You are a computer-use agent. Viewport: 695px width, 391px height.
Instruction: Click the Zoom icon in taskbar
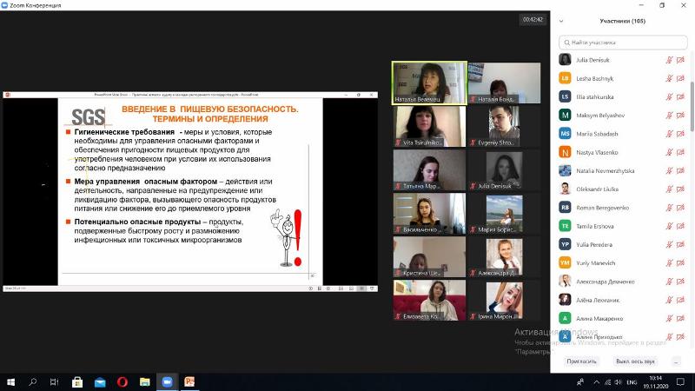tap(167, 381)
